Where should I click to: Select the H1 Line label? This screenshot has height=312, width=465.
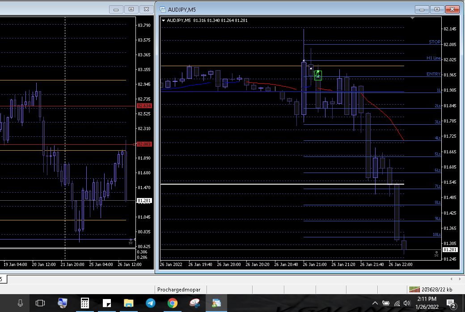click(433, 58)
